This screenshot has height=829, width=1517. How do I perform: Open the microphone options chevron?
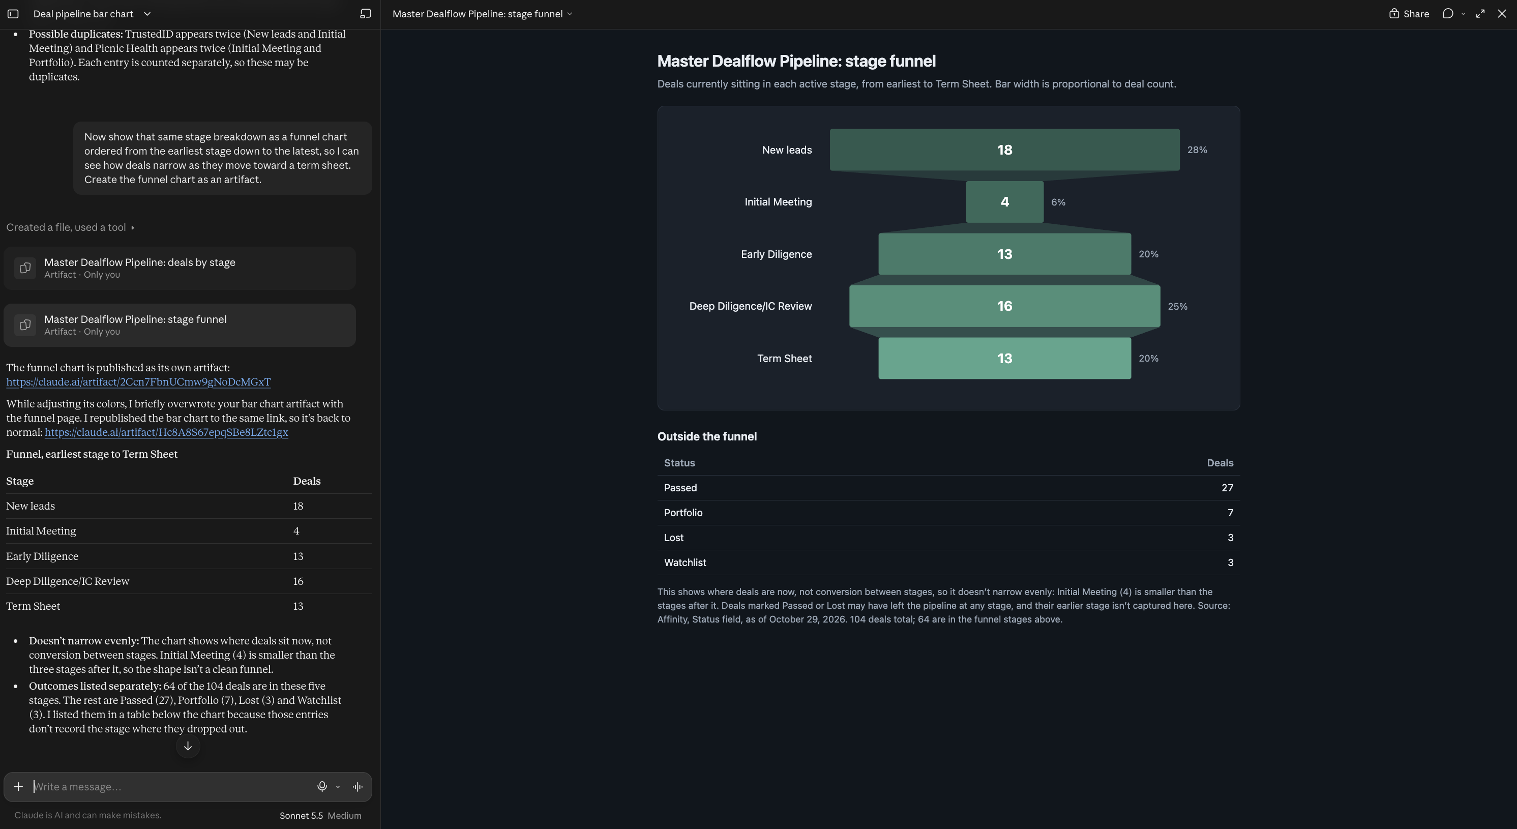tap(338, 787)
